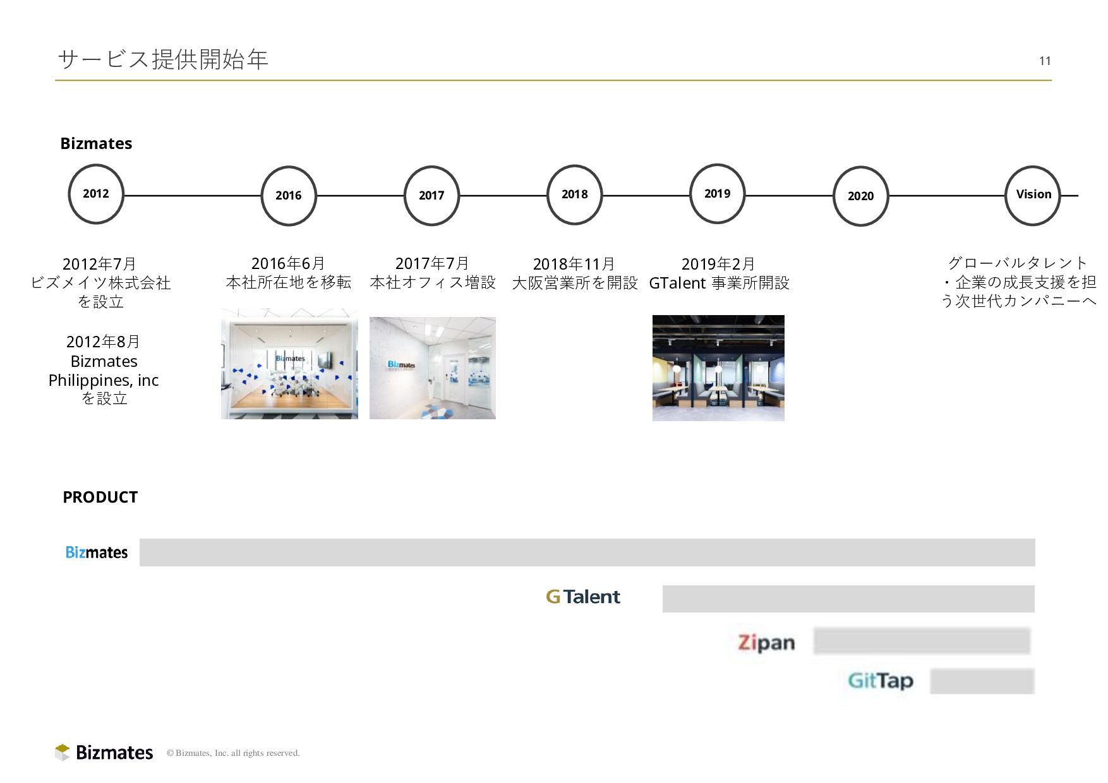Click the copyright notice in footer
Screen dimensions: 1108x783
pos(233,753)
